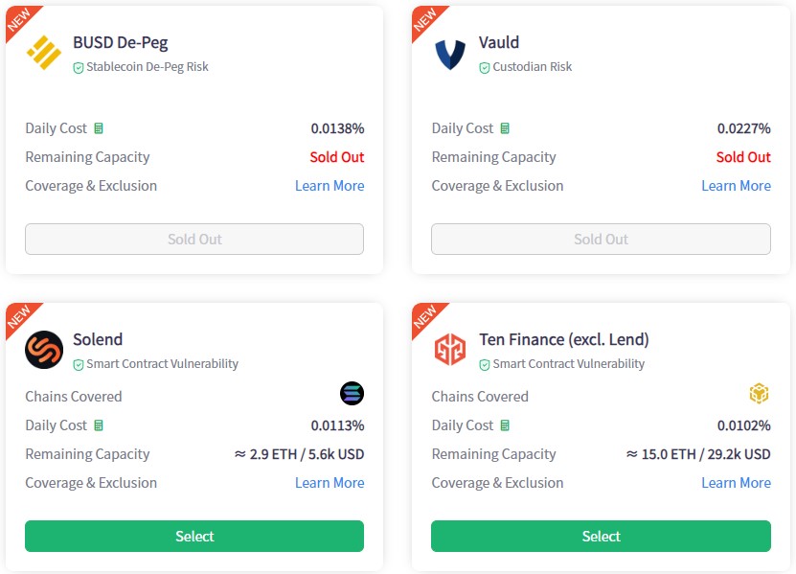Click the NEW ribbon on the Vauld card

pyautogui.click(x=425, y=19)
